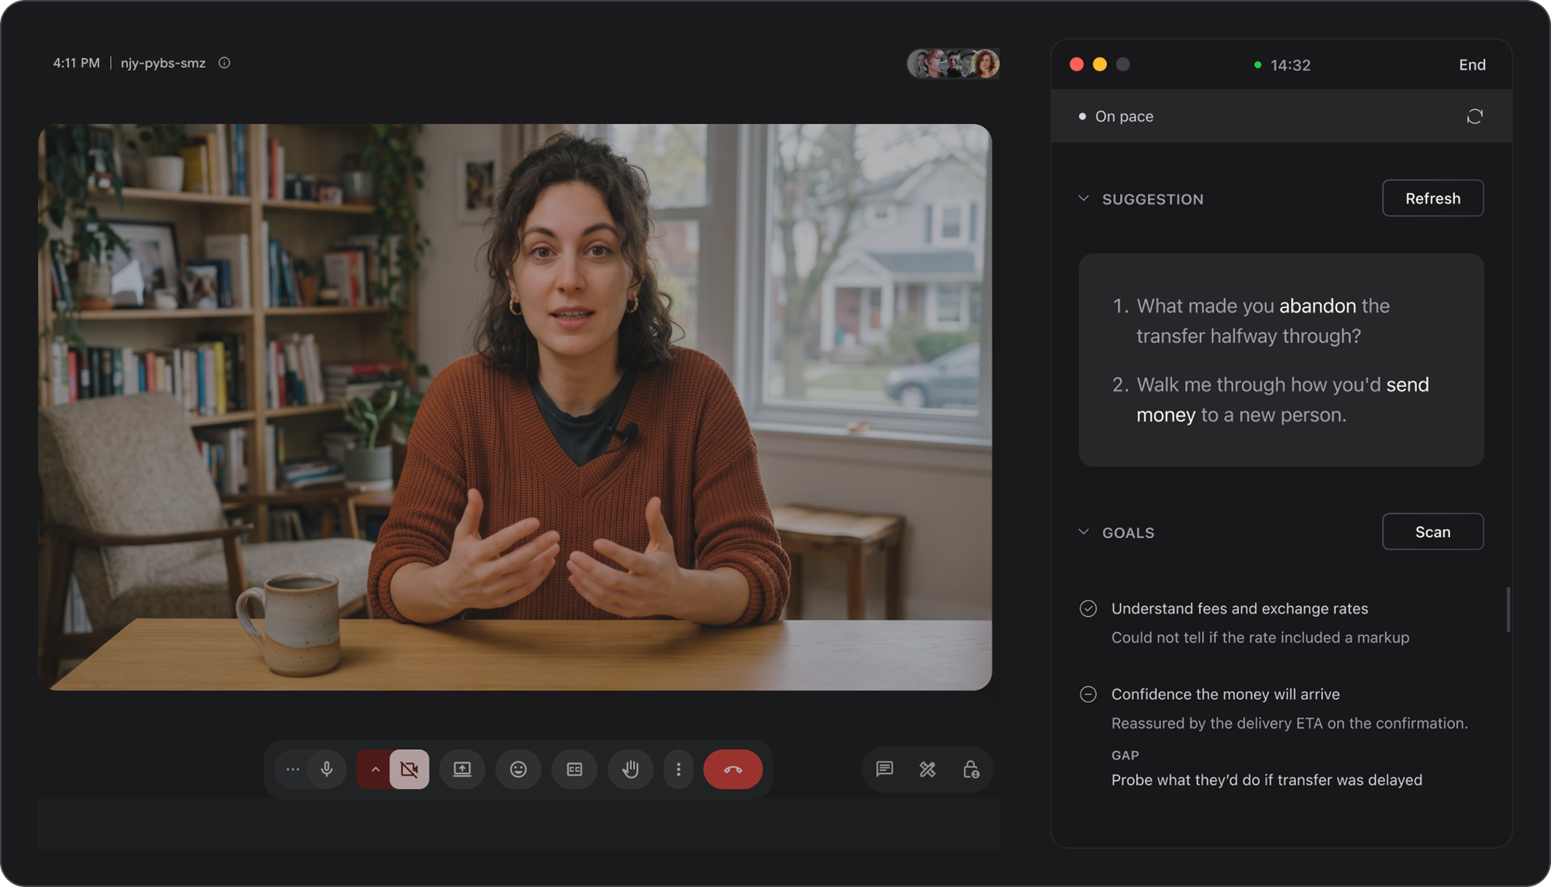The width and height of the screenshot is (1551, 887).
Task: Select suggestion about sending money to new person
Action: tap(1270, 400)
